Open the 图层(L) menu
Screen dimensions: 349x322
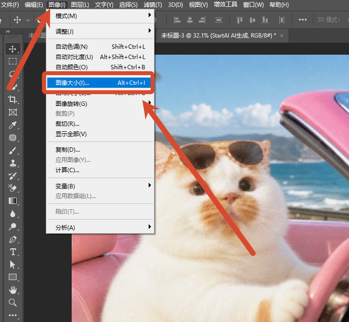coord(80,5)
